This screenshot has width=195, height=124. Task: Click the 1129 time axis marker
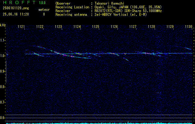tap(170, 27)
